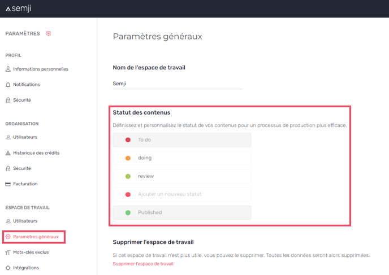Click the Ajouter un nouveau statut field
Image resolution: width=389 pixels, height=275 pixels.
pos(182,194)
